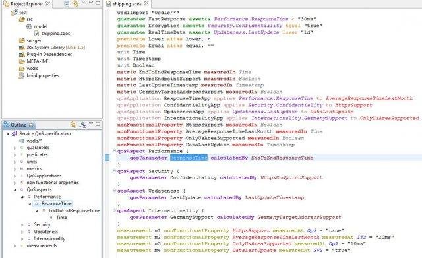The width and height of the screenshot is (422, 258).
Task: Click the wsdls folder icon
Action: (22, 69)
